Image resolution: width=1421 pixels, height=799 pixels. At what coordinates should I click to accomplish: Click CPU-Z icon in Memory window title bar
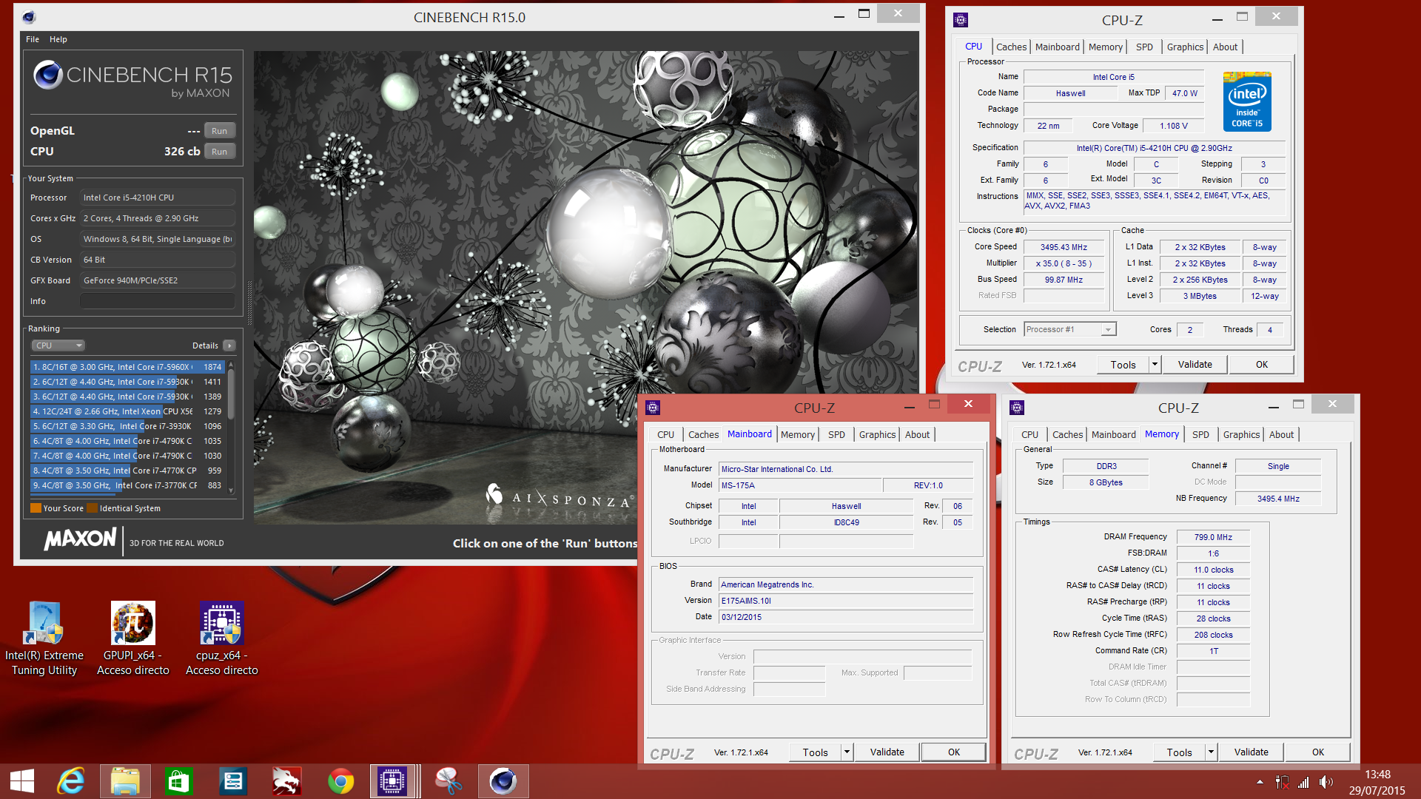click(1017, 408)
